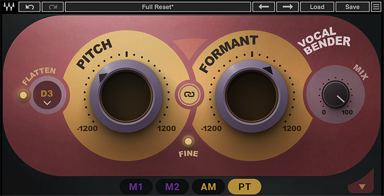Viewport: 384px width, 196px height.
Task: Open the hamburger menu icon
Action: [377, 7]
